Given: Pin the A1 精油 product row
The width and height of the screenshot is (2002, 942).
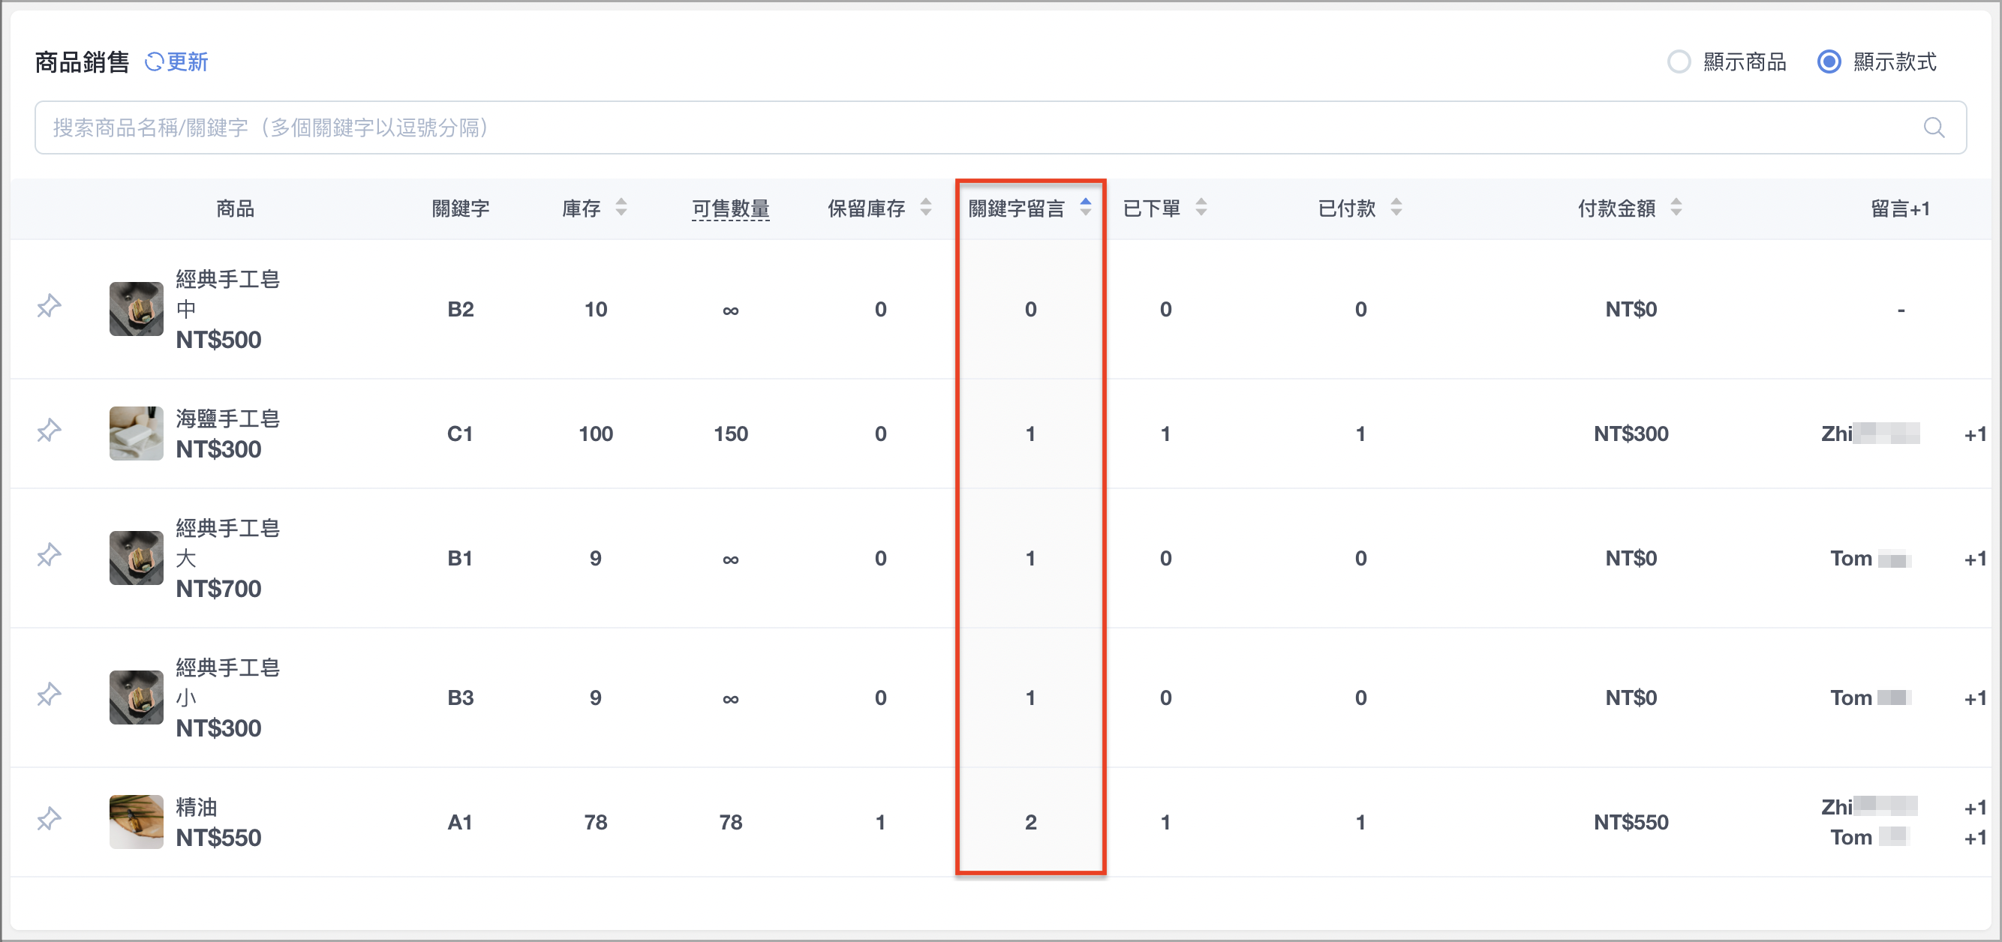Looking at the screenshot, I should (x=49, y=818).
